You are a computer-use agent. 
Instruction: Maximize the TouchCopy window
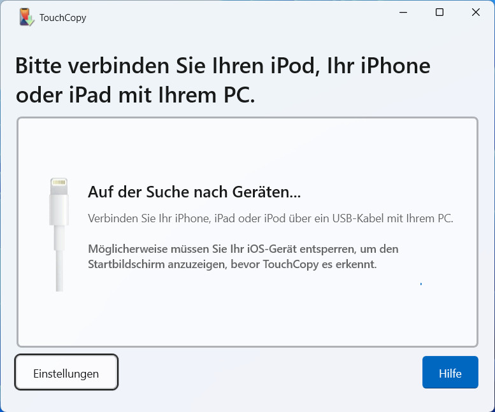click(x=440, y=12)
